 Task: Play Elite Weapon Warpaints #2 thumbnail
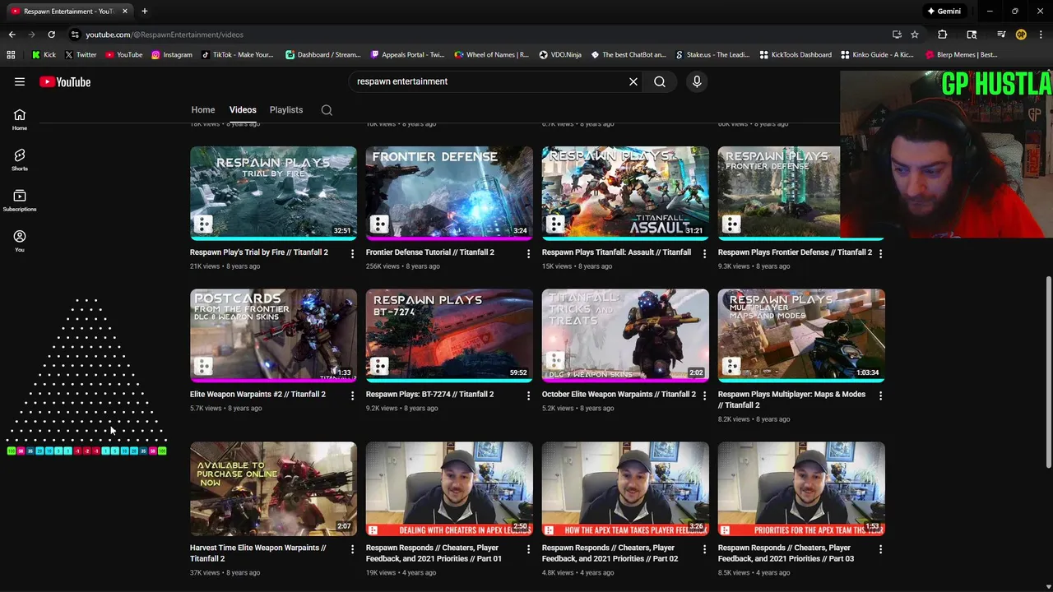(x=273, y=335)
